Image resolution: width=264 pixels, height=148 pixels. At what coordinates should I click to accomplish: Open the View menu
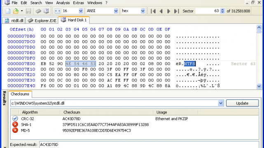point(49,3)
